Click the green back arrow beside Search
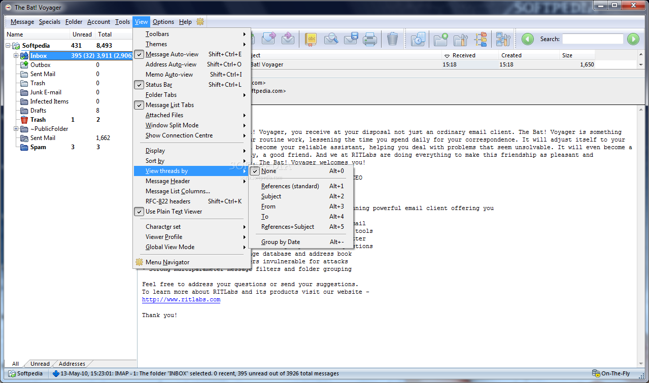The width and height of the screenshot is (649, 383). pos(528,39)
